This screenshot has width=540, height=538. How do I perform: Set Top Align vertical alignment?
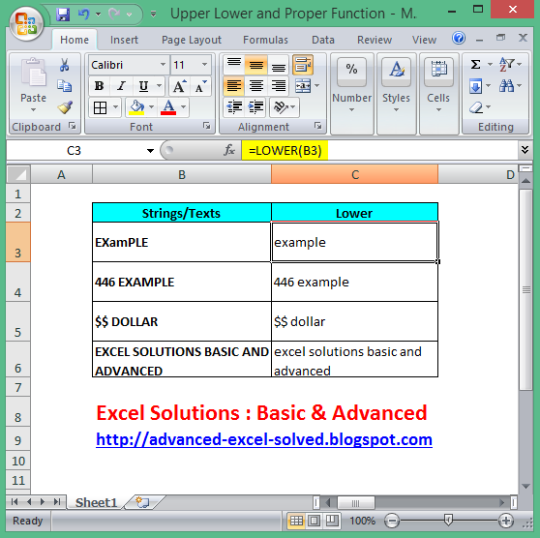click(234, 65)
